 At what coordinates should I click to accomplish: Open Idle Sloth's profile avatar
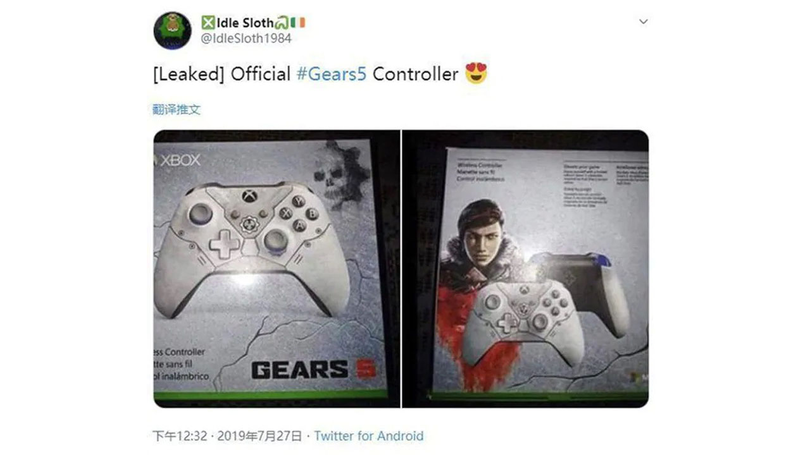point(173,30)
